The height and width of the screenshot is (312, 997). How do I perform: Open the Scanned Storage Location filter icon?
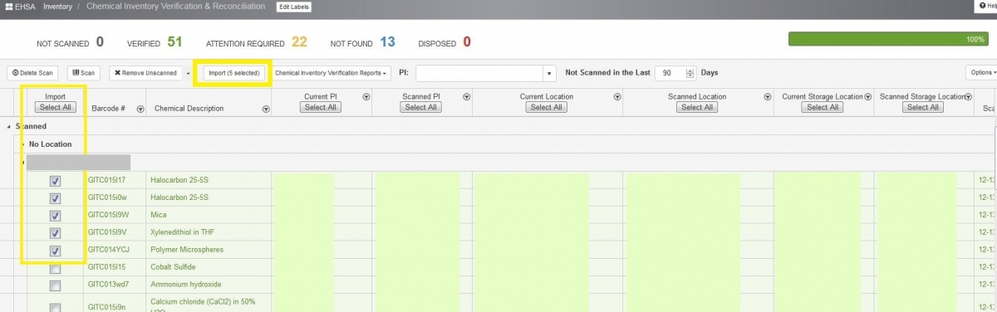[969, 97]
